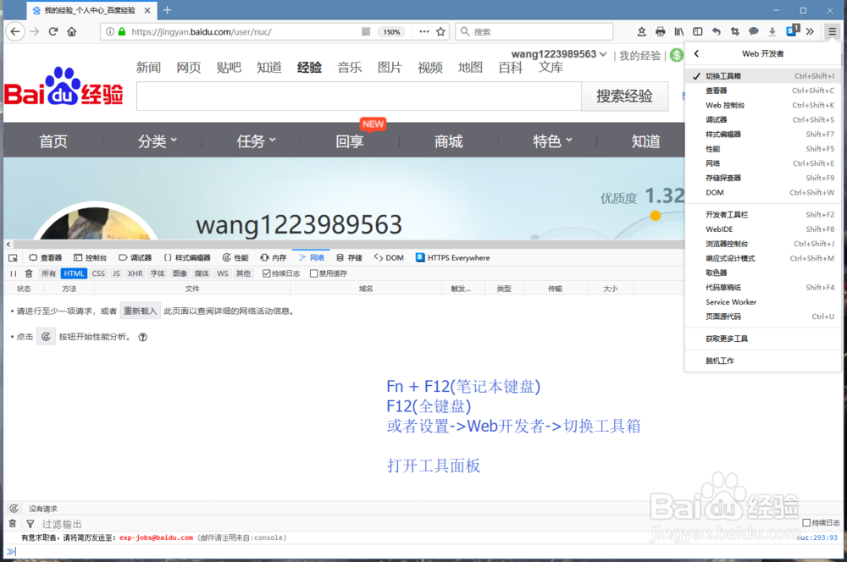Click the 搜索经验 search button
The height and width of the screenshot is (562, 847).
625,96
